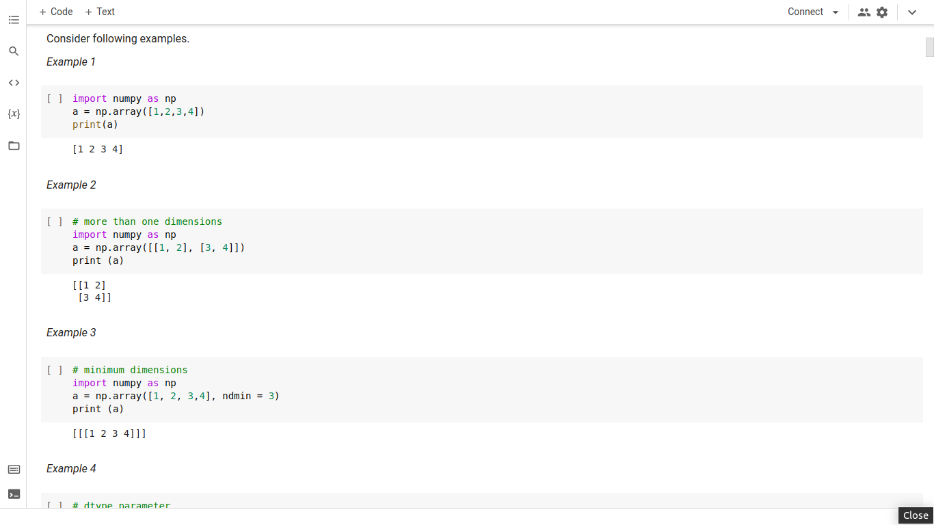Viewport: 934px width, 525px height.
Task: Open the notebook settings gear
Action: [881, 12]
